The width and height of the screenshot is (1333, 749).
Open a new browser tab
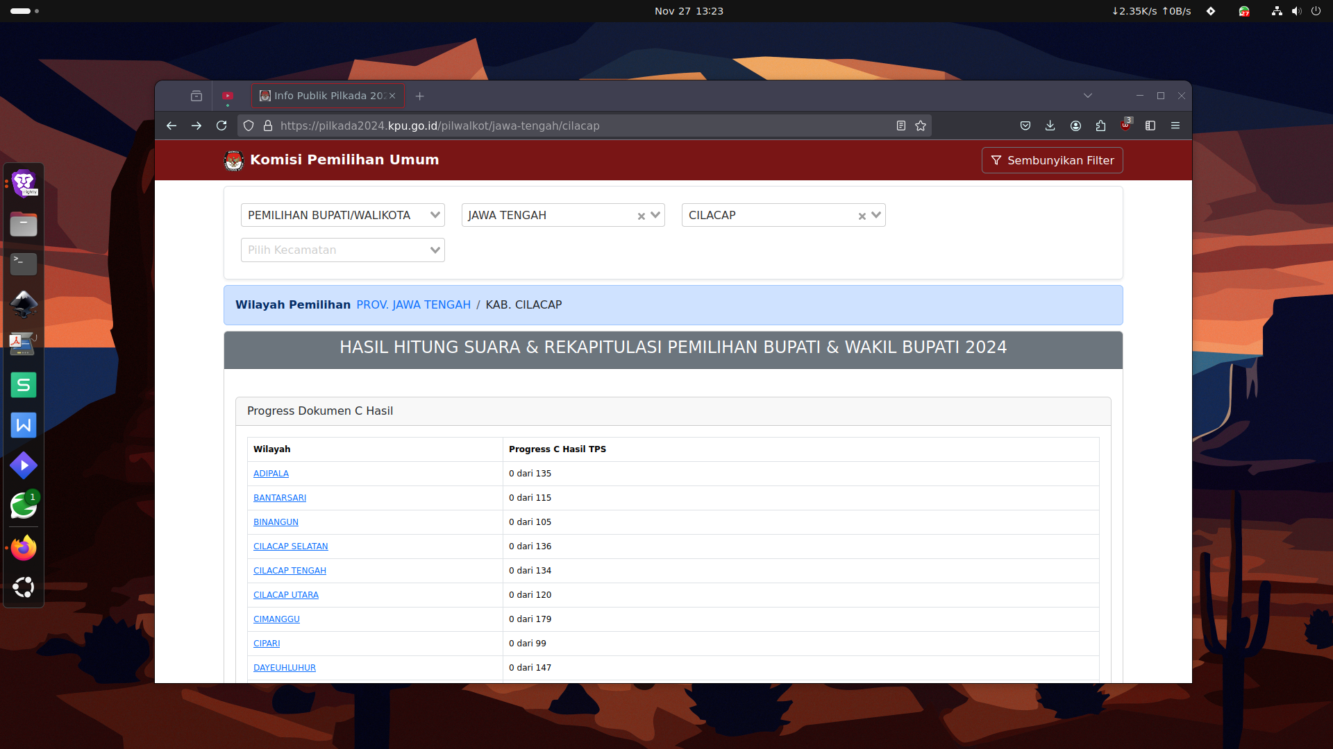coord(419,96)
